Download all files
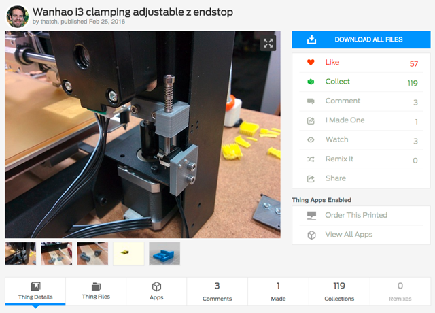Screen dimensions: 435x313 tap(361, 39)
